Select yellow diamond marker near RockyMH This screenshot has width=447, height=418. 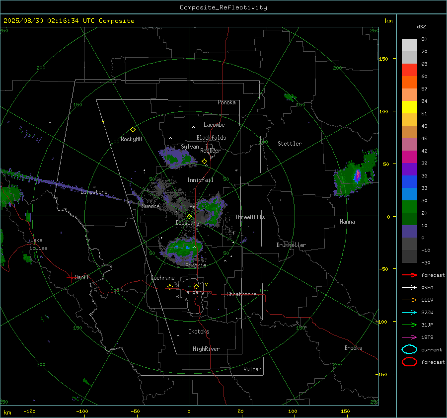(x=133, y=130)
